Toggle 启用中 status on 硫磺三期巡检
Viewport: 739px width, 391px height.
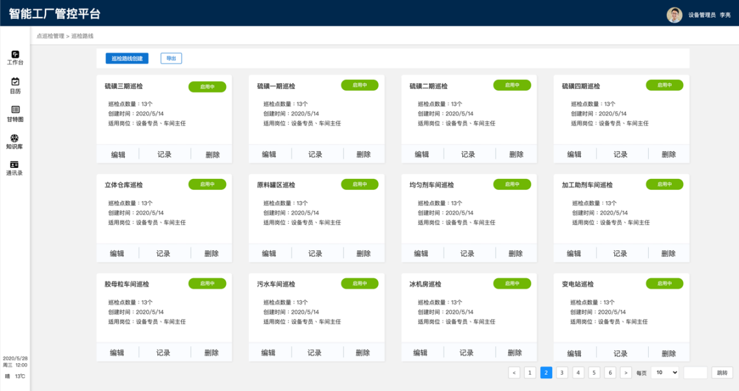coord(207,86)
